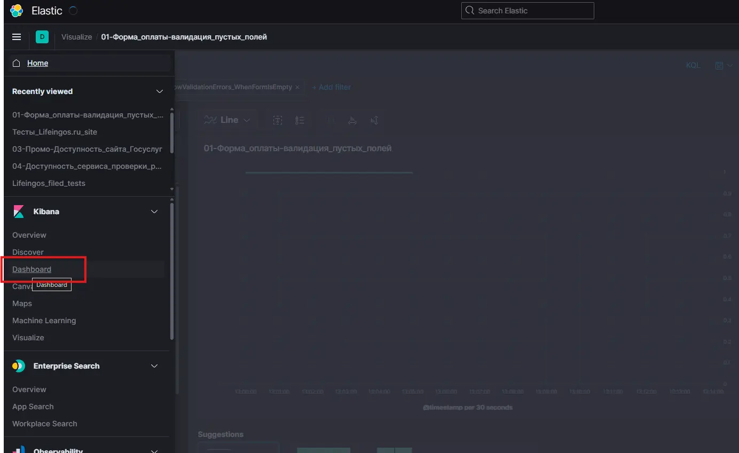Viewport: 739px width, 453px height.
Task: Click the Kibana logo icon
Action: (x=19, y=212)
